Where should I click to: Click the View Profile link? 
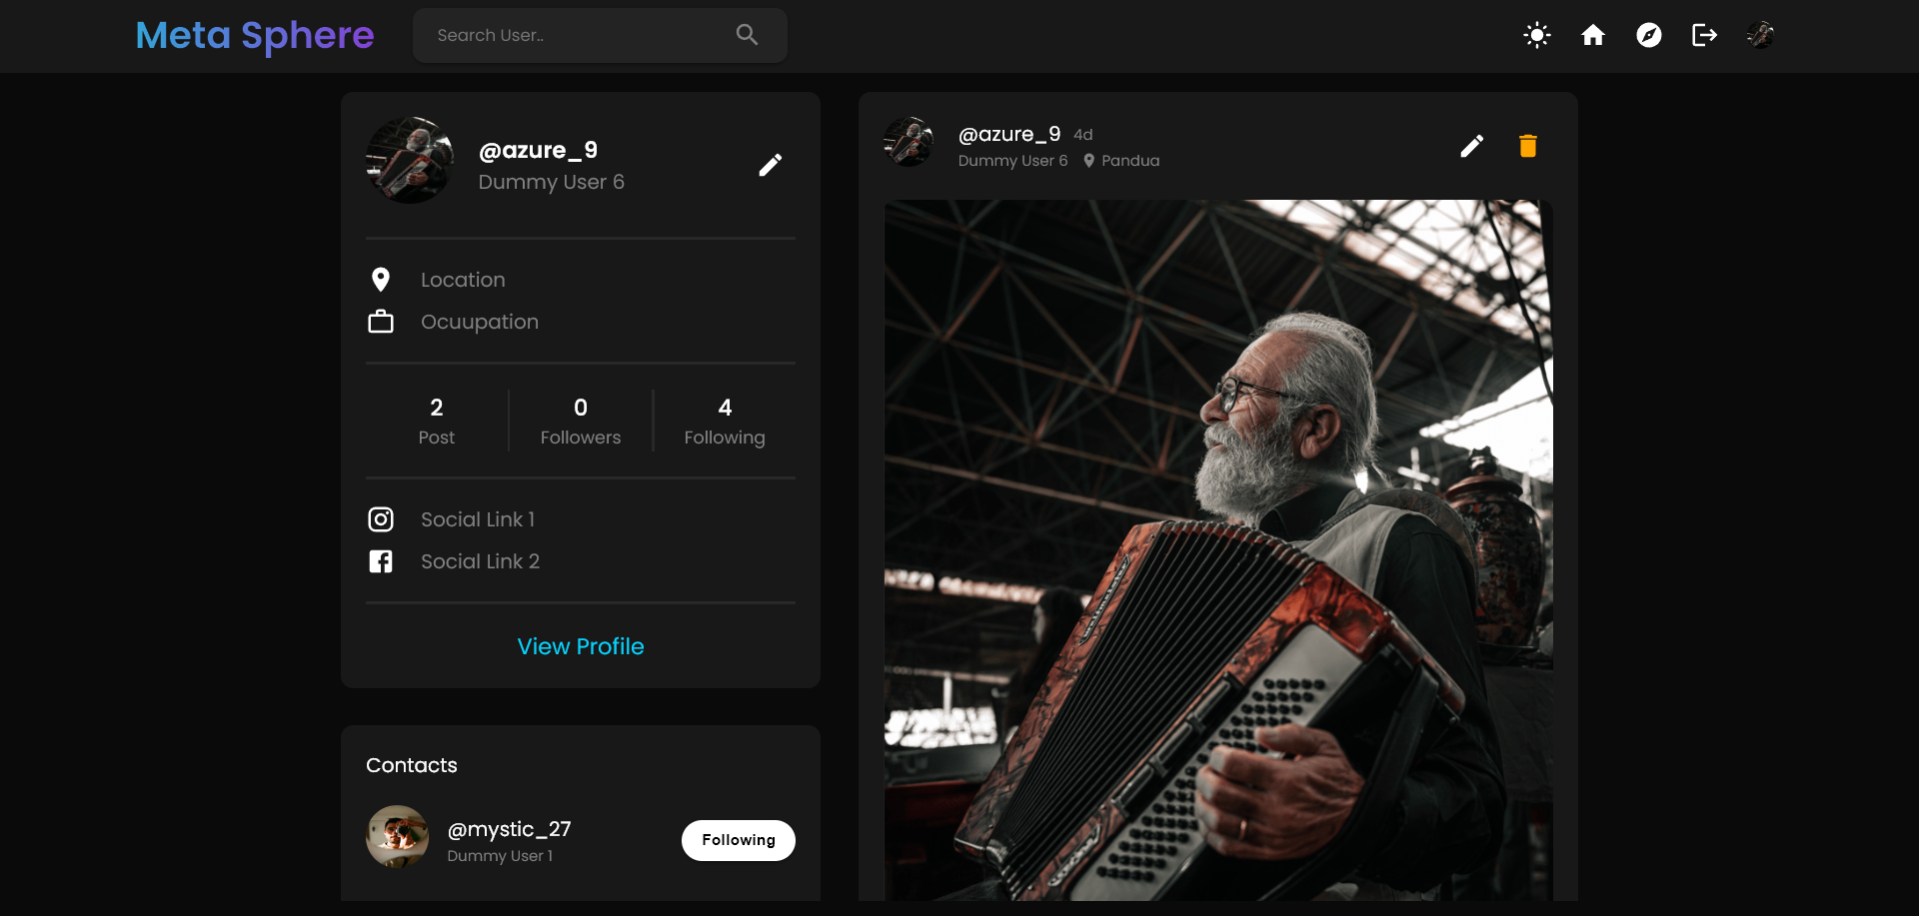pyautogui.click(x=581, y=646)
